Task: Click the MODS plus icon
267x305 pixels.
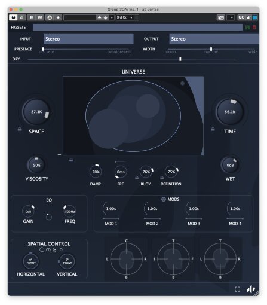Action: 164,199
